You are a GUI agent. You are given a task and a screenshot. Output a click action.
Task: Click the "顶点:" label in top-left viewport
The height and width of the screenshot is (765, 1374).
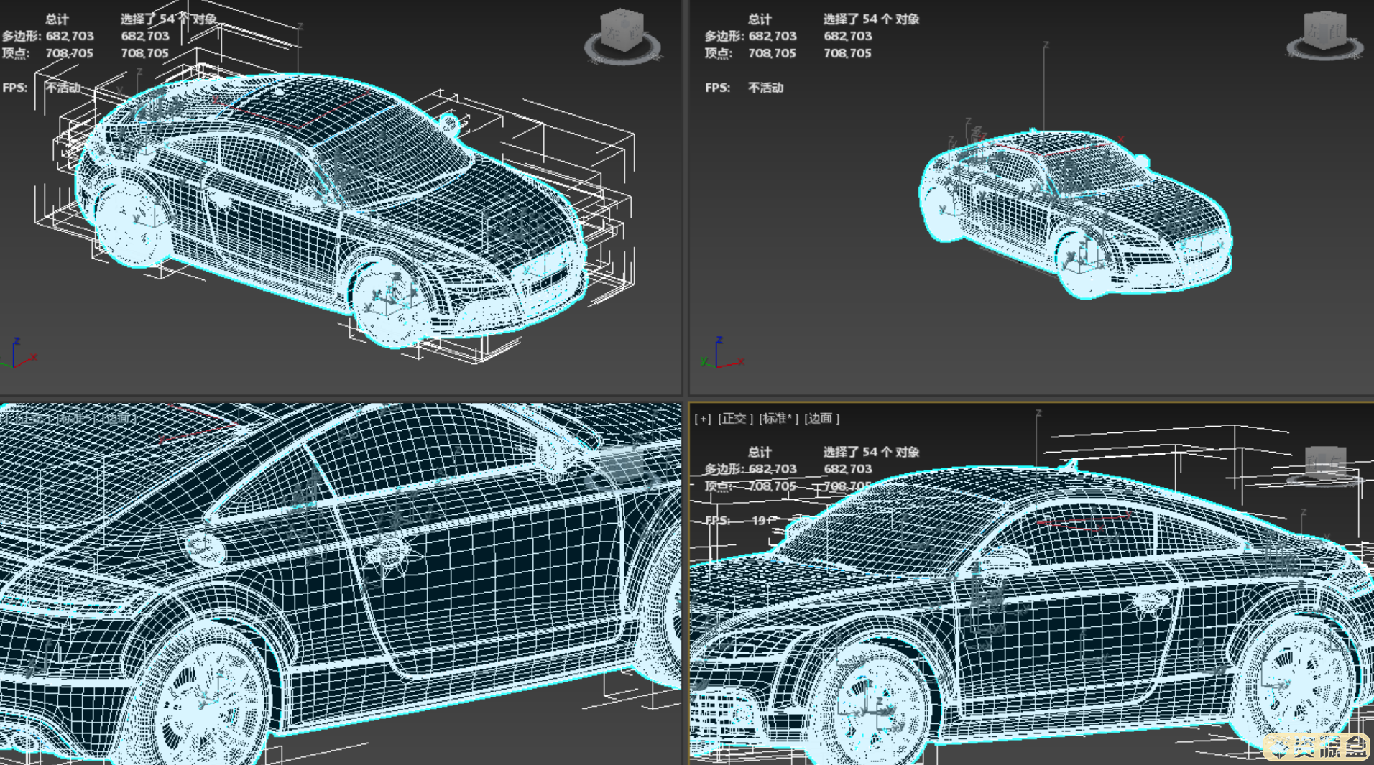click(x=16, y=53)
